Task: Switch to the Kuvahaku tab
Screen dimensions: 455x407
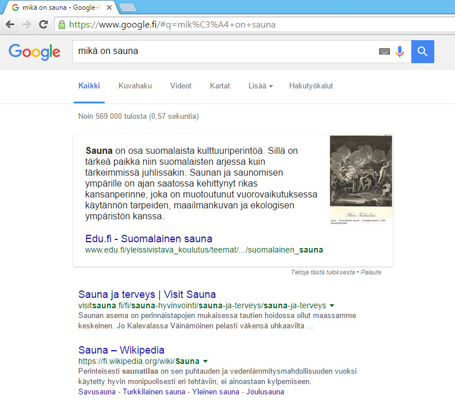Action: pos(135,86)
